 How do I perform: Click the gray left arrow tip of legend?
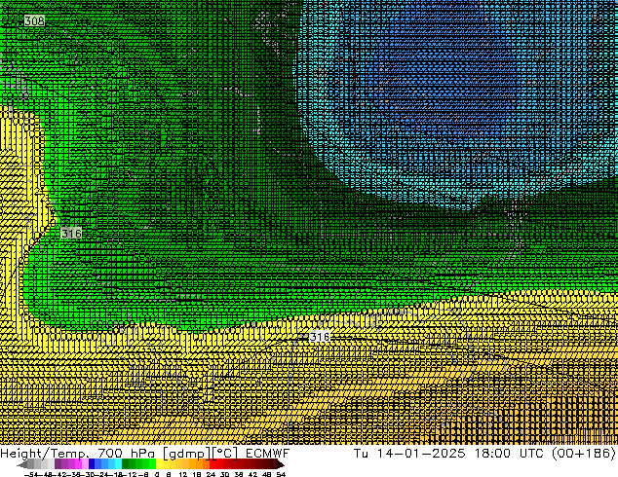click(x=20, y=465)
